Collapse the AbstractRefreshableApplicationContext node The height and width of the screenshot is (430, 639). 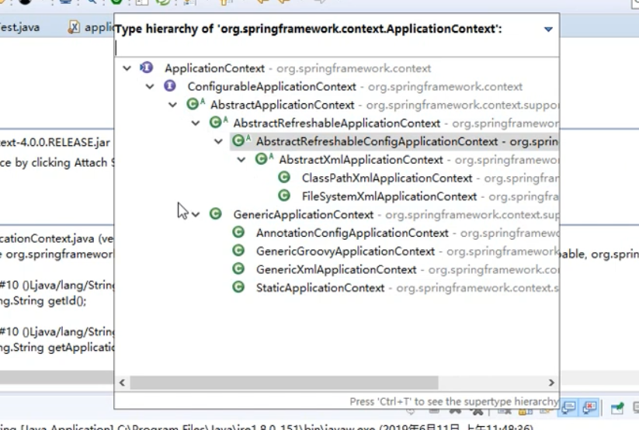pos(196,123)
